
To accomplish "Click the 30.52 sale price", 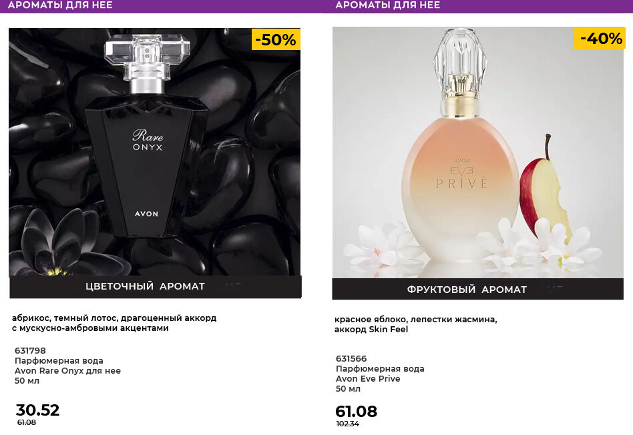I will [37, 410].
